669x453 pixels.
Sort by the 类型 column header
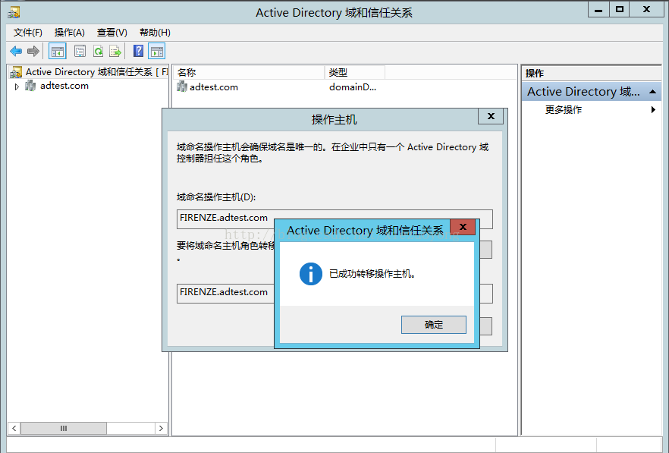point(354,73)
